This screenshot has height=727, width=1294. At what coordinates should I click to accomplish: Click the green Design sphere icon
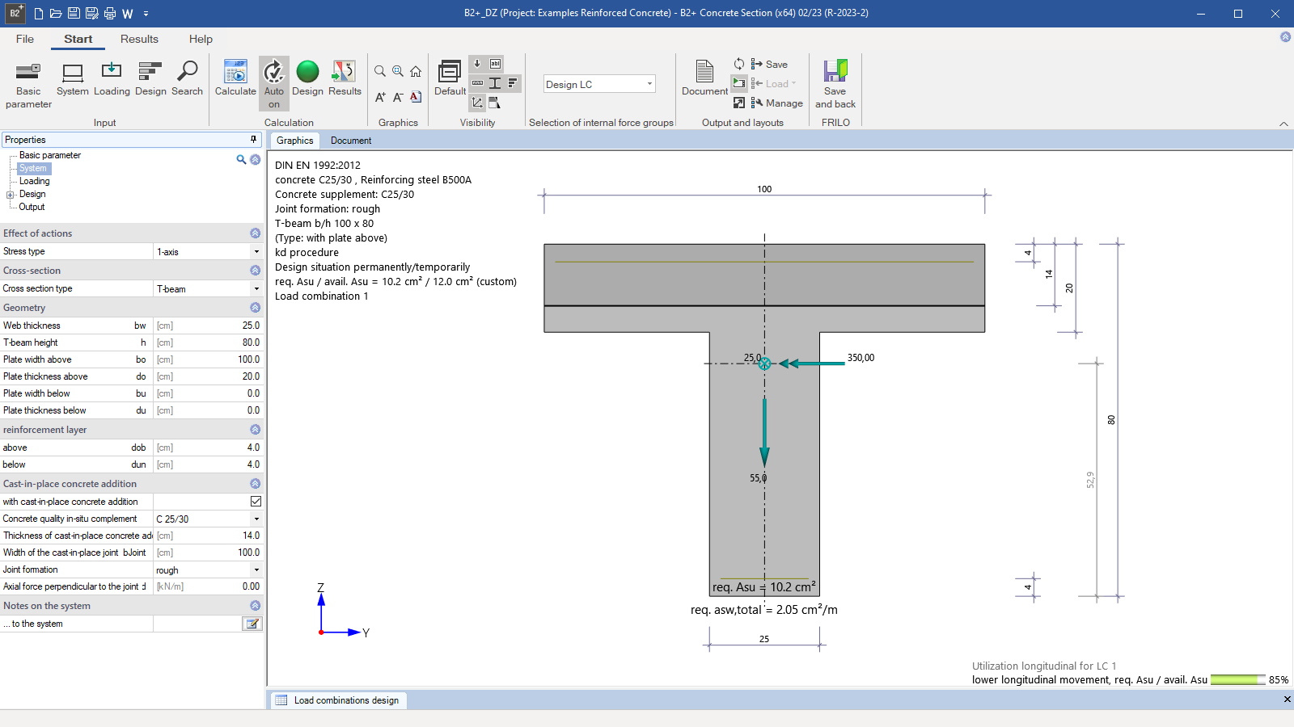(307, 72)
